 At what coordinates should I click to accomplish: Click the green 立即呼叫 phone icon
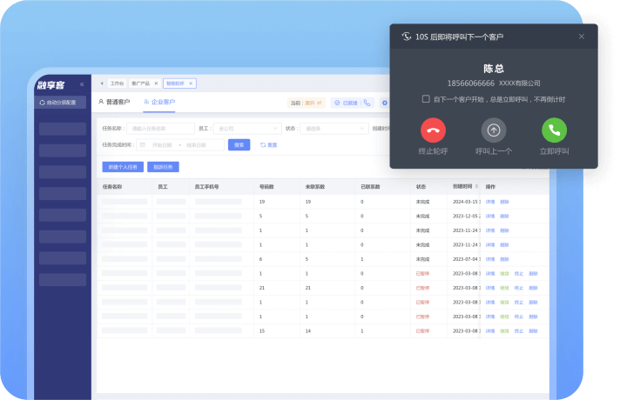pyautogui.click(x=554, y=130)
